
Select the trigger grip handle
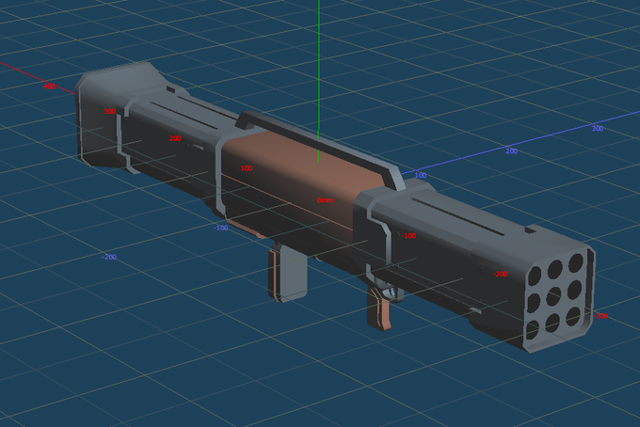[x=378, y=308]
